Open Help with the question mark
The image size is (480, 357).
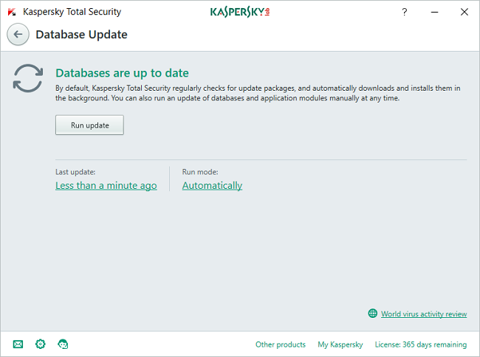[404, 12]
